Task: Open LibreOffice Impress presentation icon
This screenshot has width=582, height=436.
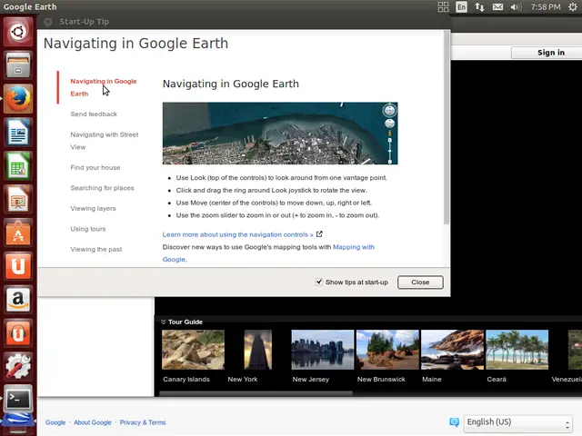Action: [18, 199]
